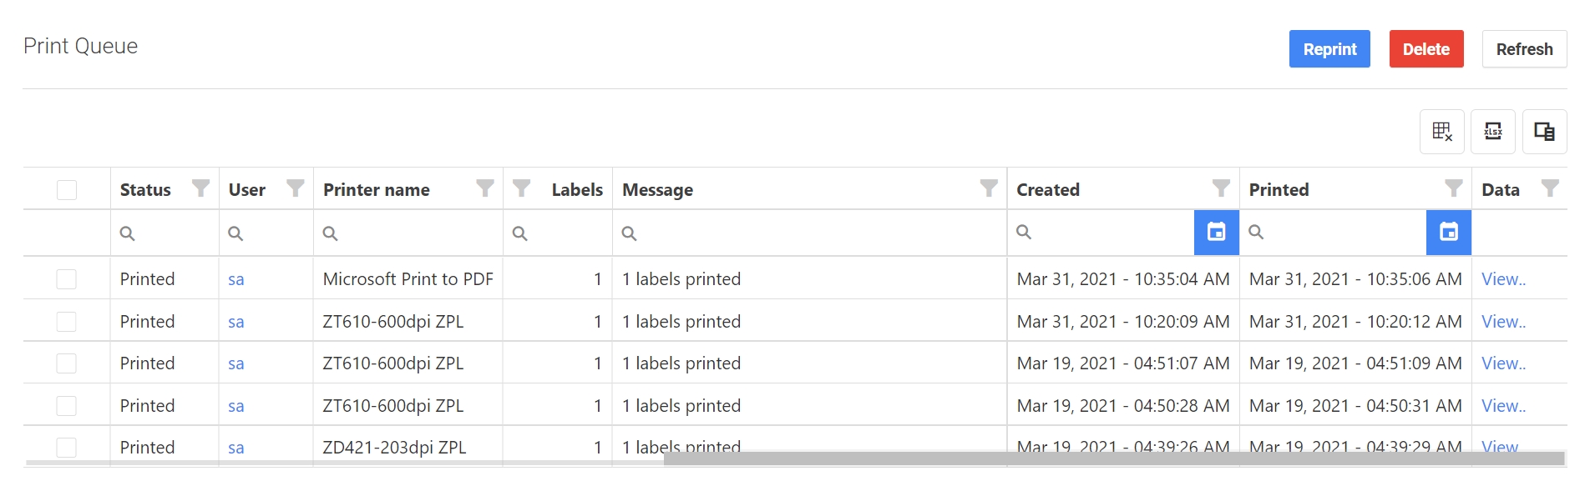The height and width of the screenshot is (481, 1585).
Task: Open the Labels column filter dropdown
Action: (x=522, y=188)
